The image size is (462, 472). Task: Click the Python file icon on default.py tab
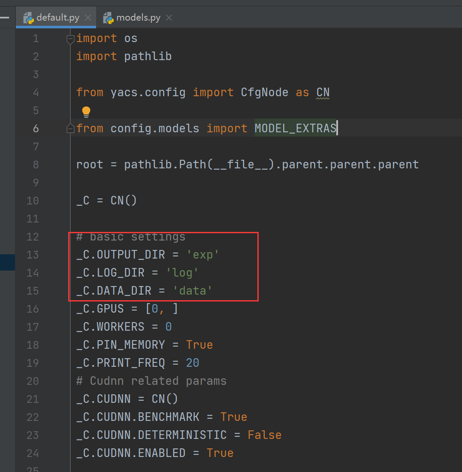(29, 18)
